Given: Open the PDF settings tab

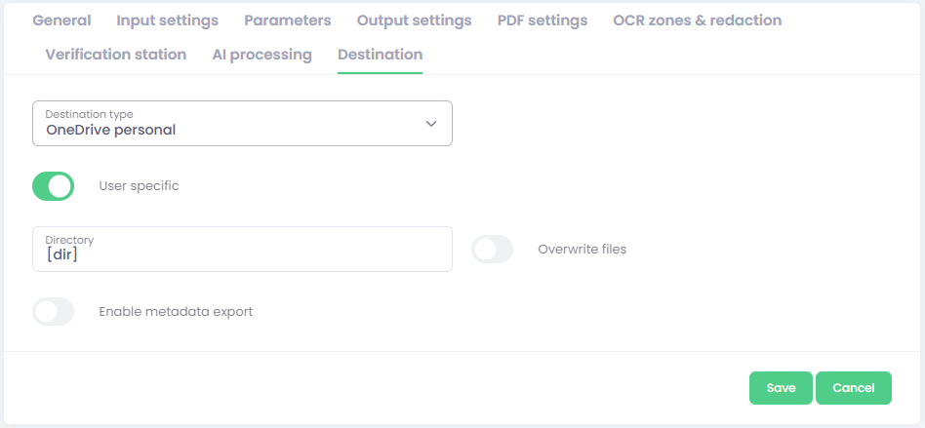Looking at the screenshot, I should [543, 20].
